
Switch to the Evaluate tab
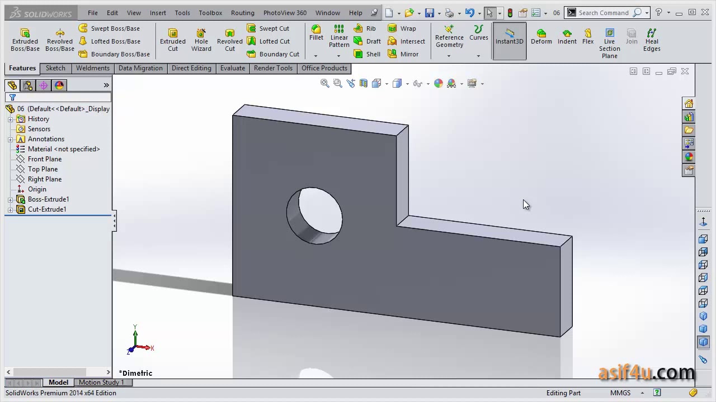tap(233, 68)
